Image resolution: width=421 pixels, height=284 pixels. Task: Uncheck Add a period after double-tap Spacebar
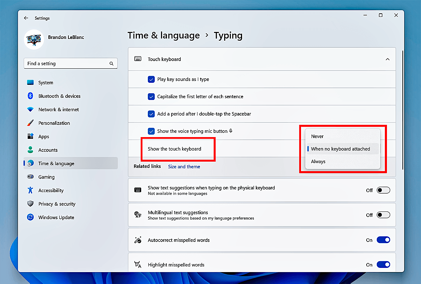(x=151, y=114)
